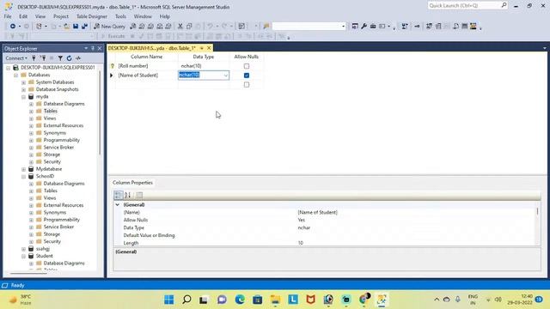Viewport: 550px width, 309px height.
Task: Click Data Type nchar value in properties
Action: coord(304,227)
